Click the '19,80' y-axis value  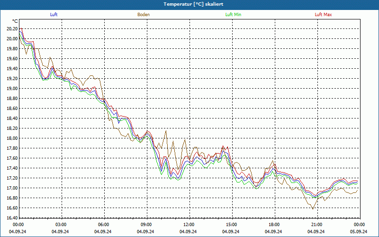(x=12, y=49)
